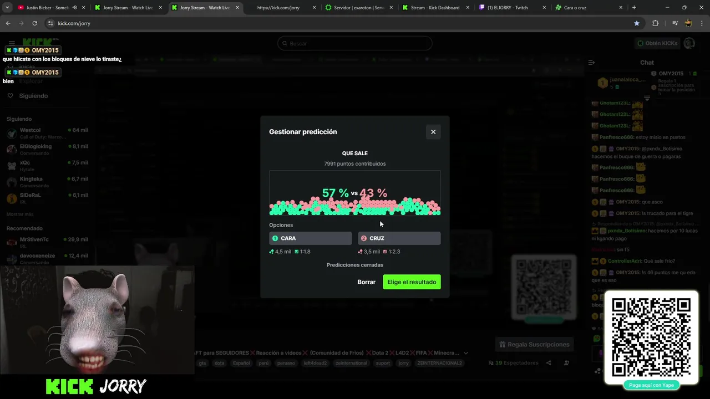Click the dota tag
The image size is (710, 399).
[x=219, y=363]
